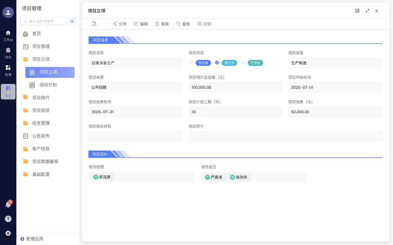
Task: Click the document export icon on the toolbar
Action: click(94, 24)
